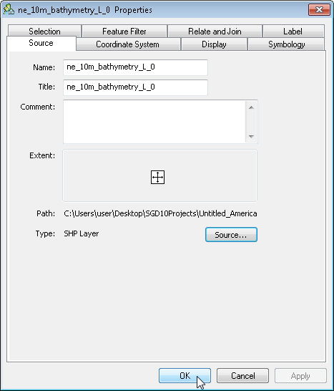Click the layer icon in title bar
Screen dimensions: 334x391
[9, 9]
